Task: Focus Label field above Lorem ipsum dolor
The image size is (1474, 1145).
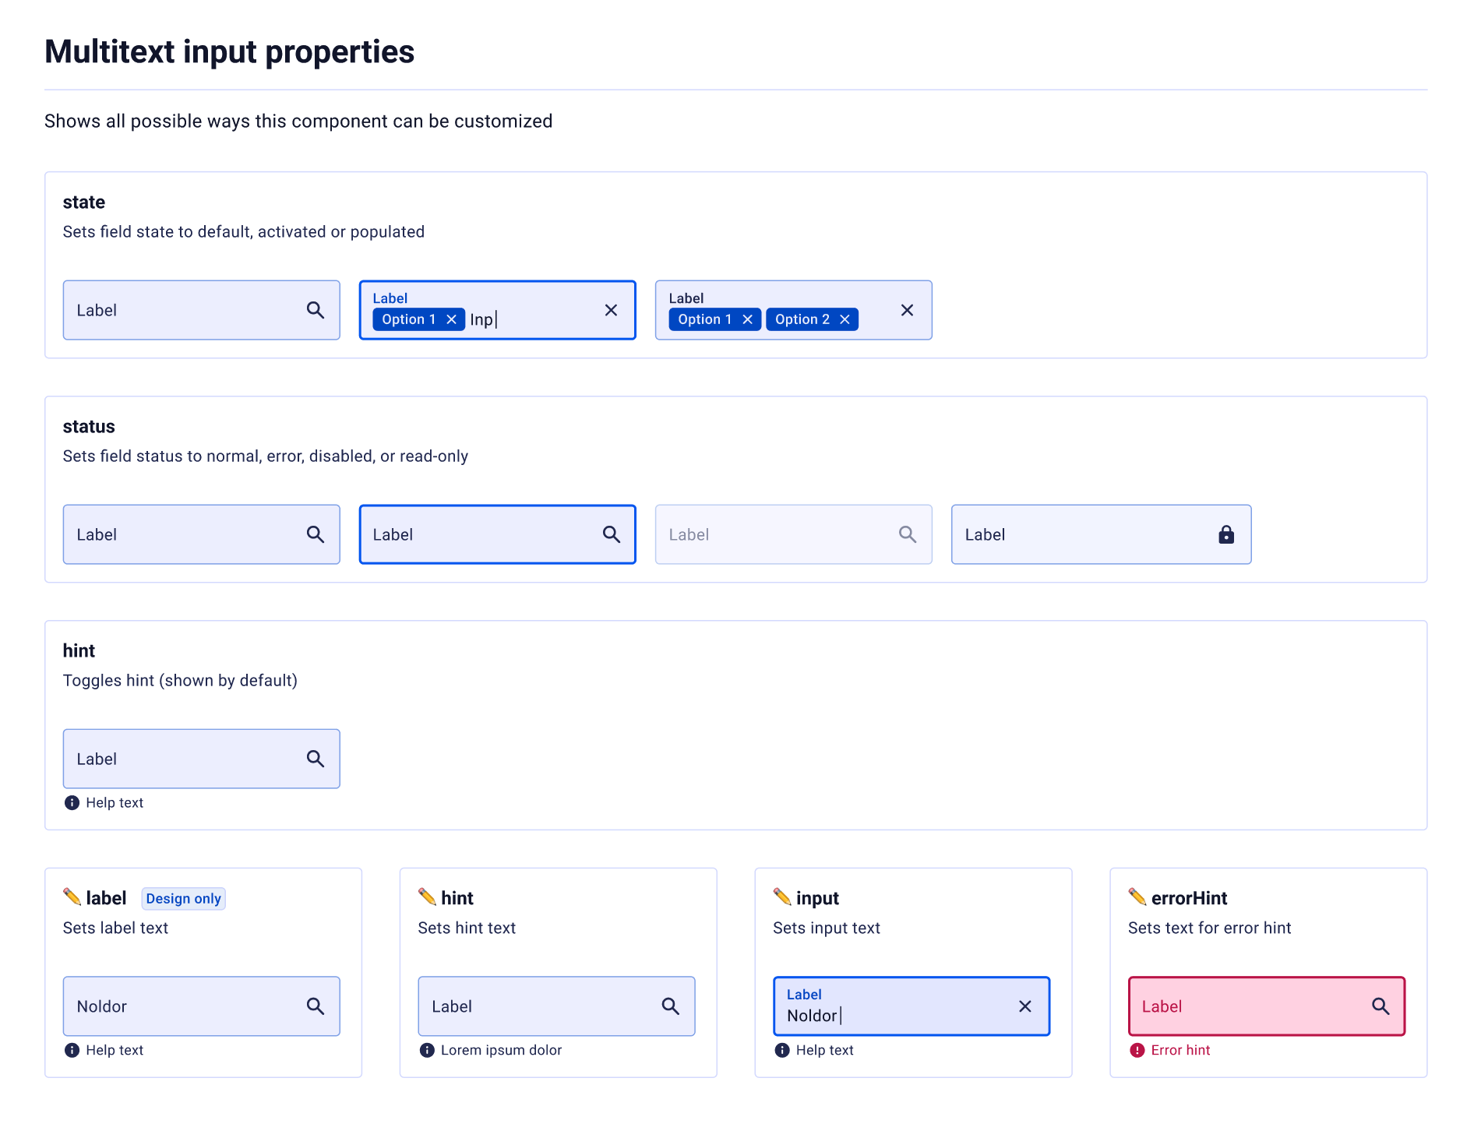Action: pos(557,1006)
